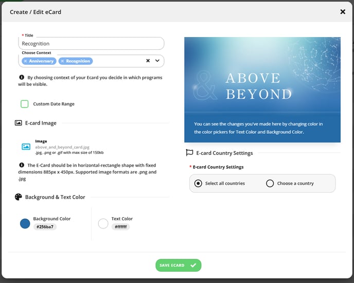Expand the Choose Context dropdown arrow
Image resolution: width=354 pixels, height=283 pixels.
coord(157,61)
